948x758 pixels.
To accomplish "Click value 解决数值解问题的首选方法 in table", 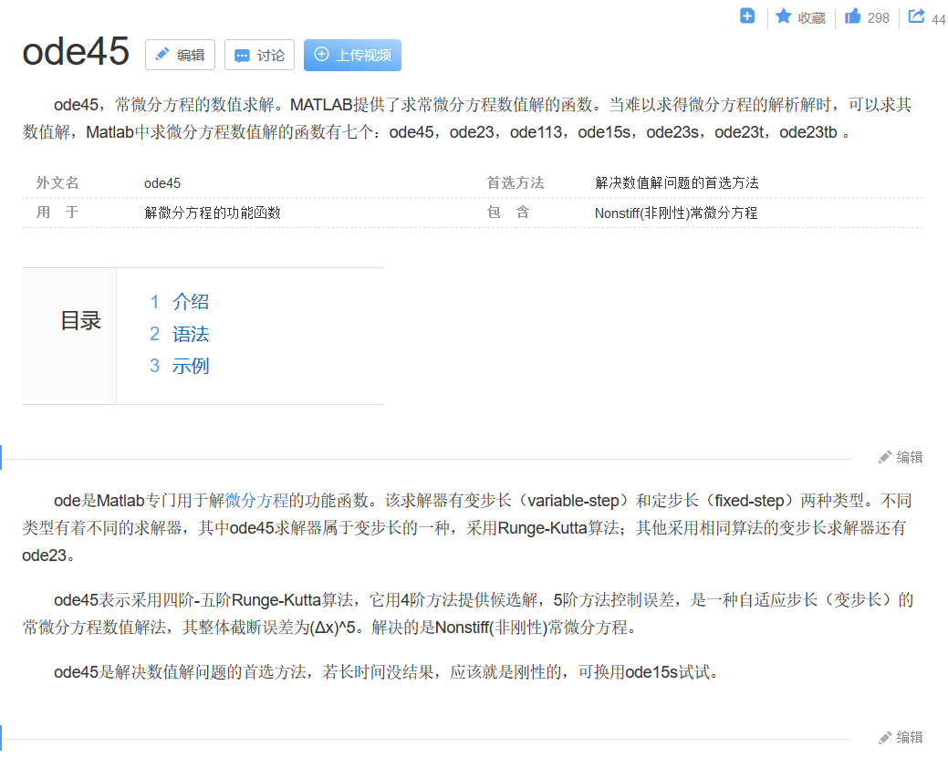I will tap(676, 182).
